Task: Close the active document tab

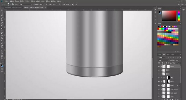Action: 45,7
